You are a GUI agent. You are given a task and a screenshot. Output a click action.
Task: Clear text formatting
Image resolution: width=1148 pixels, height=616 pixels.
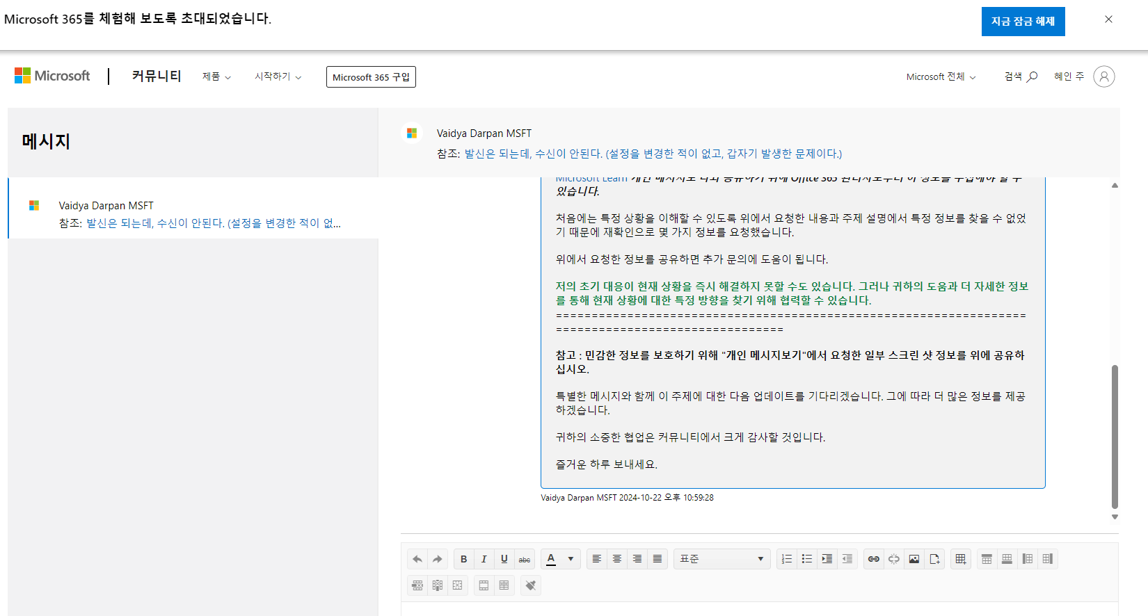click(531, 585)
